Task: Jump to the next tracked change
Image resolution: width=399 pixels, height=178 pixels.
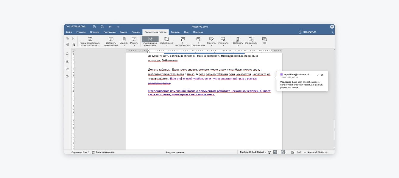Action: click(x=198, y=41)
